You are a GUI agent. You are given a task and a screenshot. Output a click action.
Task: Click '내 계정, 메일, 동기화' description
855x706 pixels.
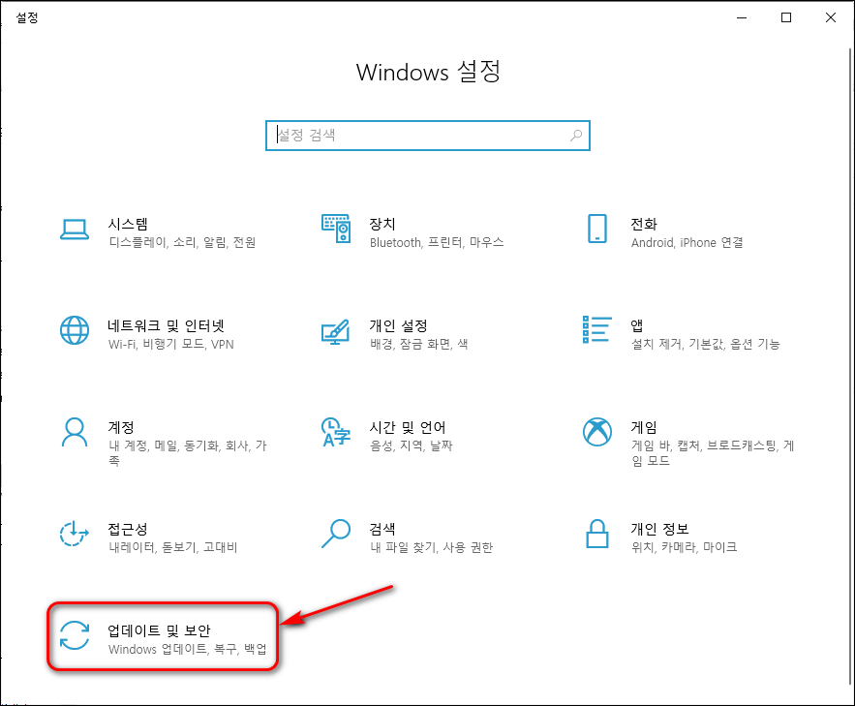[187, 452]
